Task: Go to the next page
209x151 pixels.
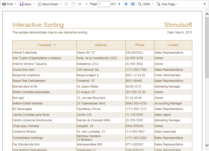Action: pyautogui.click(x=120, y=4)
